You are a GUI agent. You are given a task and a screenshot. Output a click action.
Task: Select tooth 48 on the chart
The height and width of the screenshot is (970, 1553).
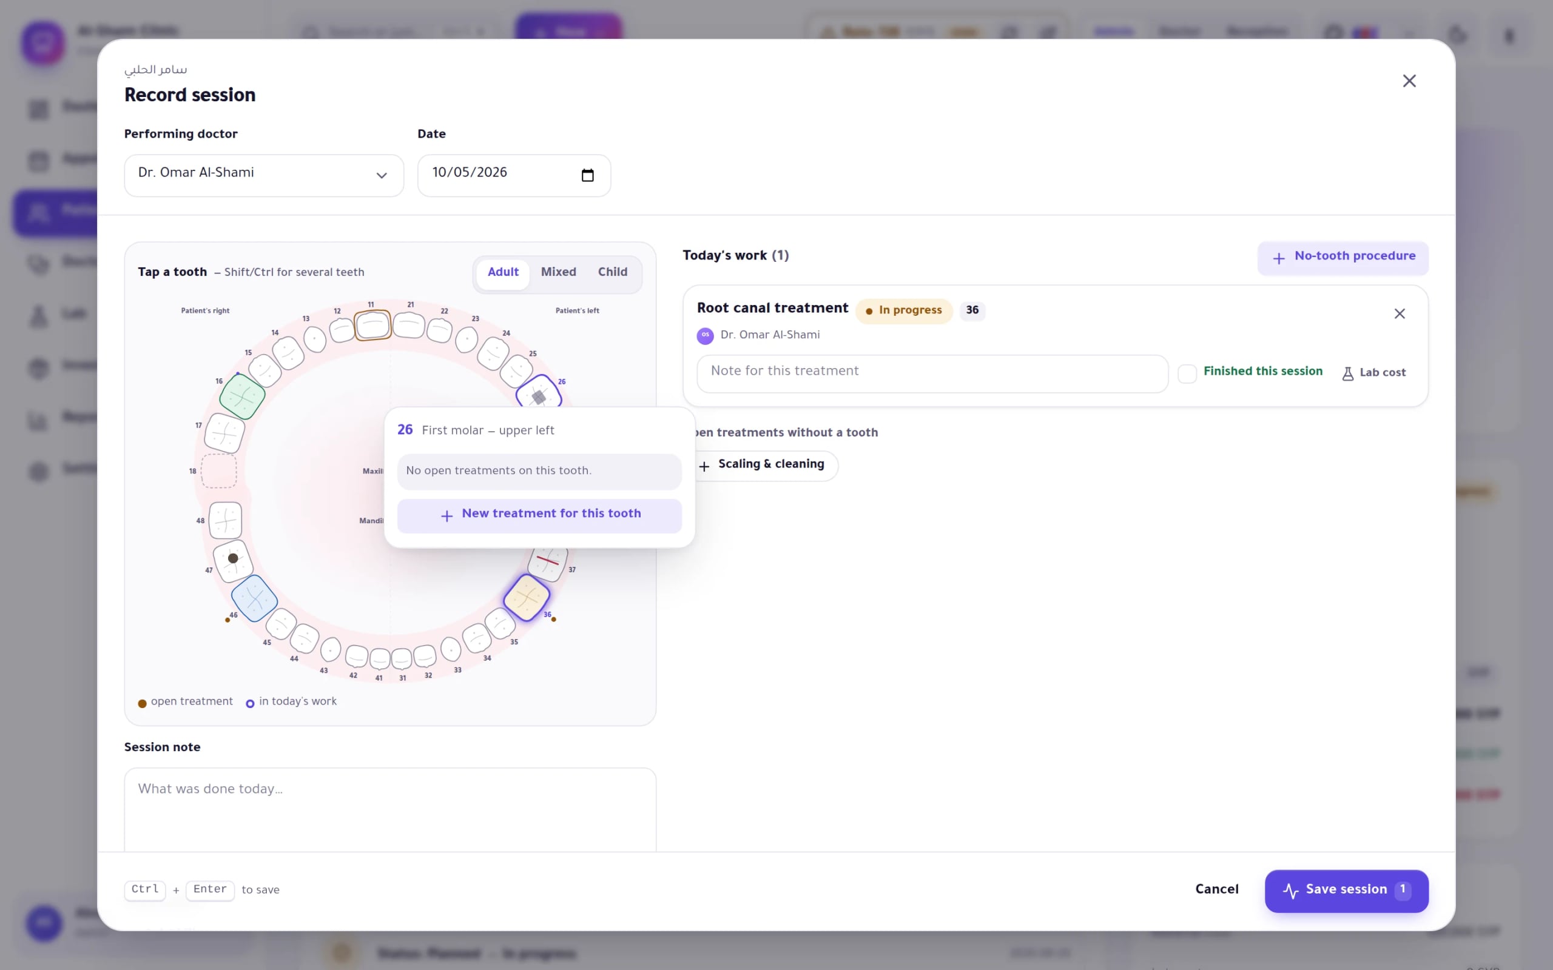click(x=225, y=520)
